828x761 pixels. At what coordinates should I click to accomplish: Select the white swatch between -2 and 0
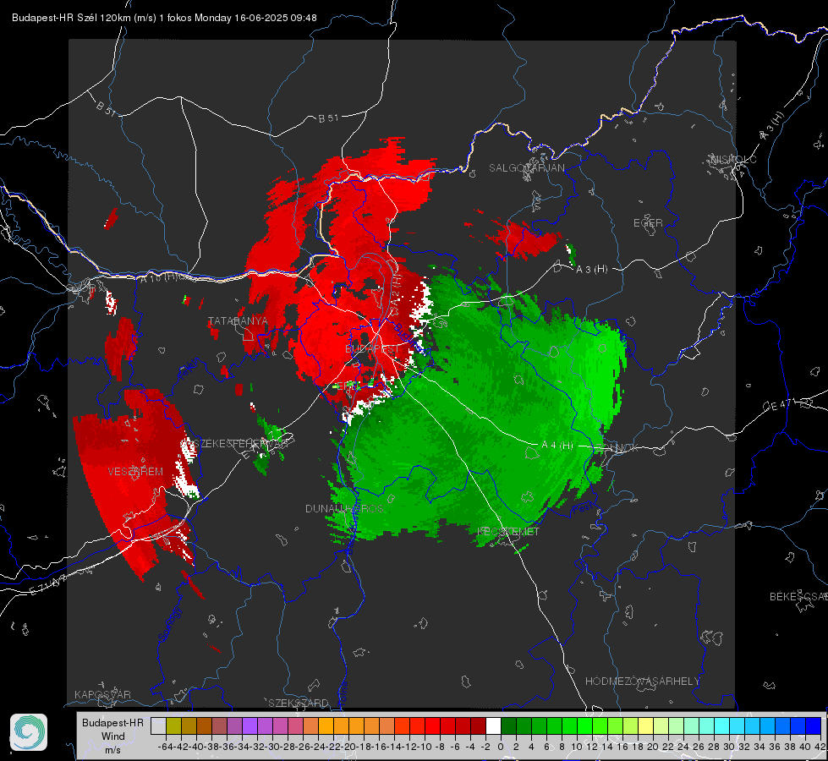tap(493, 725)
